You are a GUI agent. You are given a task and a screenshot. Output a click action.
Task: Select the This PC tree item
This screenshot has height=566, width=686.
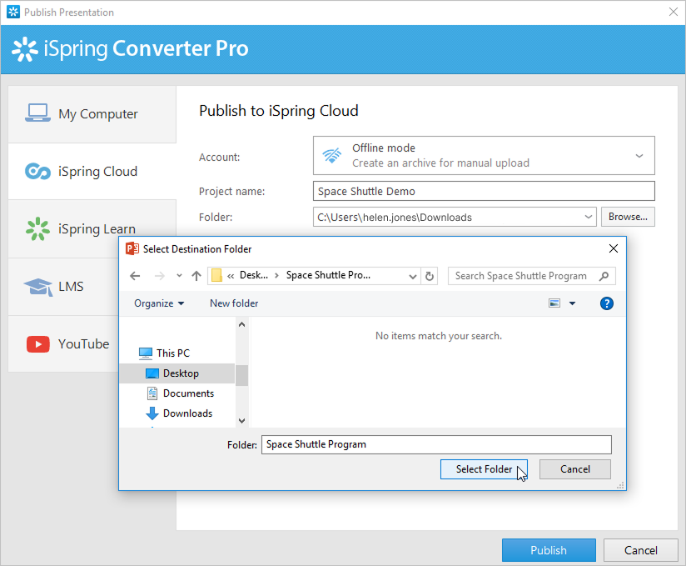[x=172, y=353]
